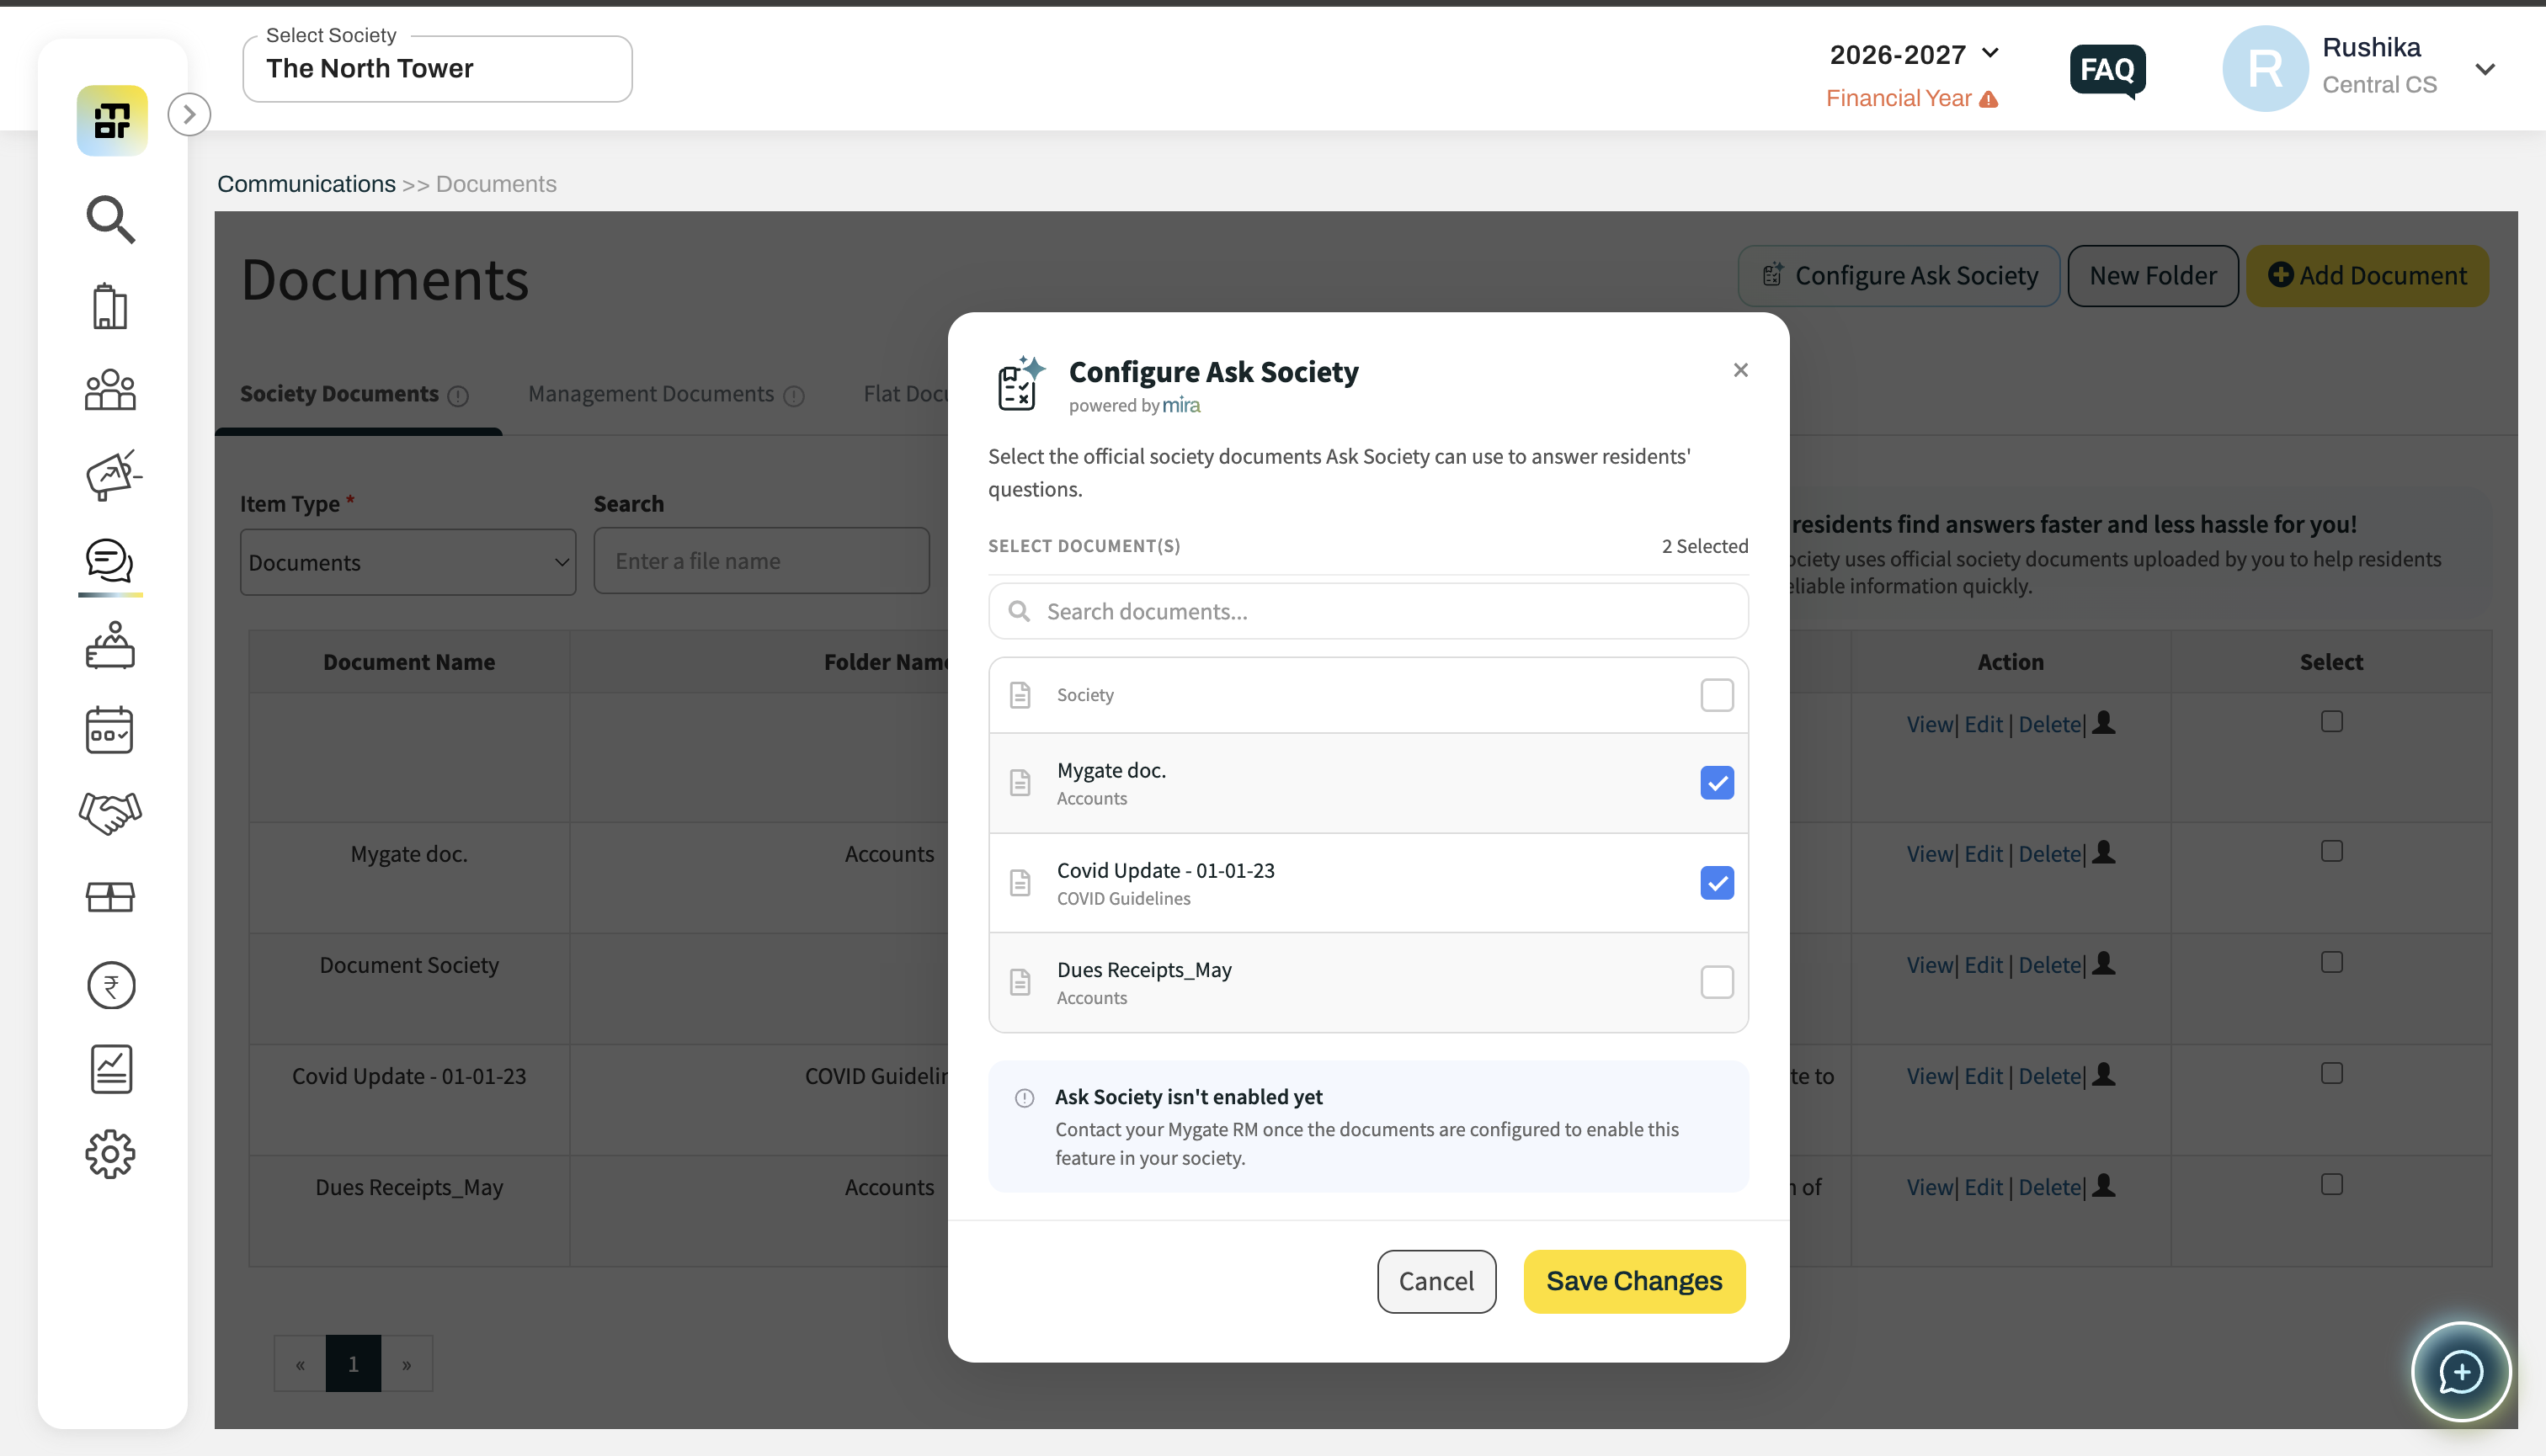Tick the Select checkbox in Mygate doc. table row

click(x=2332, y=851)
